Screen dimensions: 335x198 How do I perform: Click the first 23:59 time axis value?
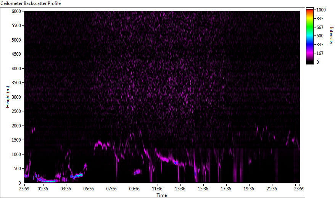[24, 188]
